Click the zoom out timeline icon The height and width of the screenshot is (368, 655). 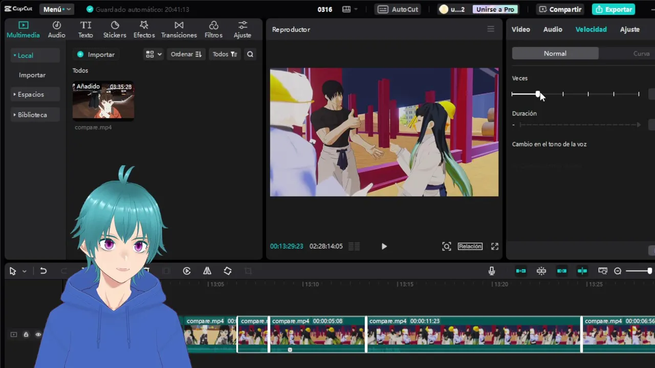tap(618, 271)
